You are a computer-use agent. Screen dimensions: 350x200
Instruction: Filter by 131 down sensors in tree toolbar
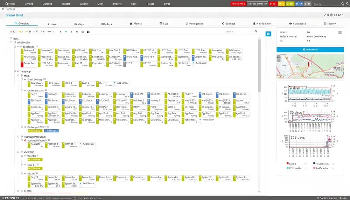coord(13,32)
